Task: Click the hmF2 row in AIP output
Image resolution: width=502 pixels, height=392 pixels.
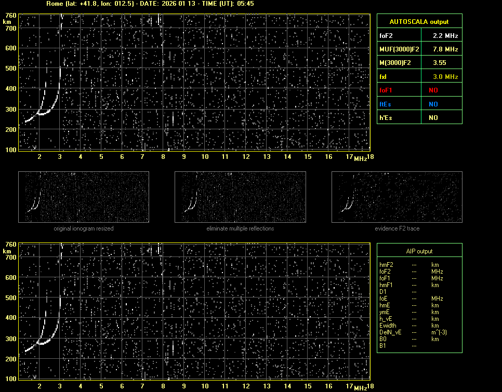Action: tap(387, 265)
